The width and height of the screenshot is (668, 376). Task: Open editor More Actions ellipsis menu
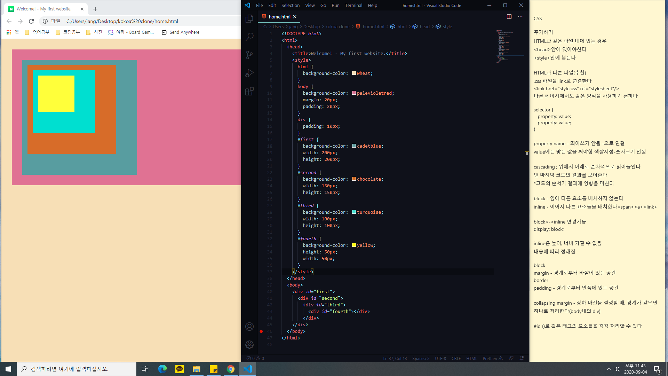click(x=520, y=17)
